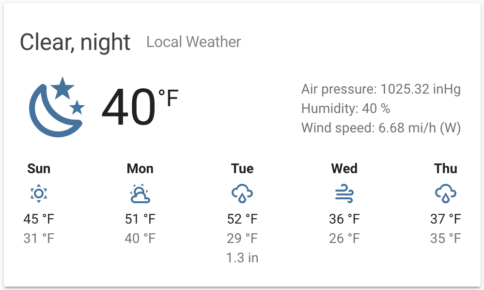Select the Thu day label
The image size is (484, 290).
[x=446, y=169]
